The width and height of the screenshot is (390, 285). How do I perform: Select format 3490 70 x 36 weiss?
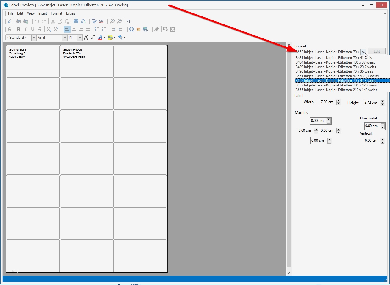(342, 71)
